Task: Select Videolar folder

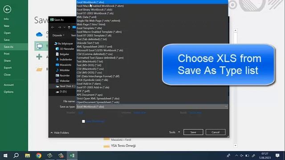Action: 63,81
